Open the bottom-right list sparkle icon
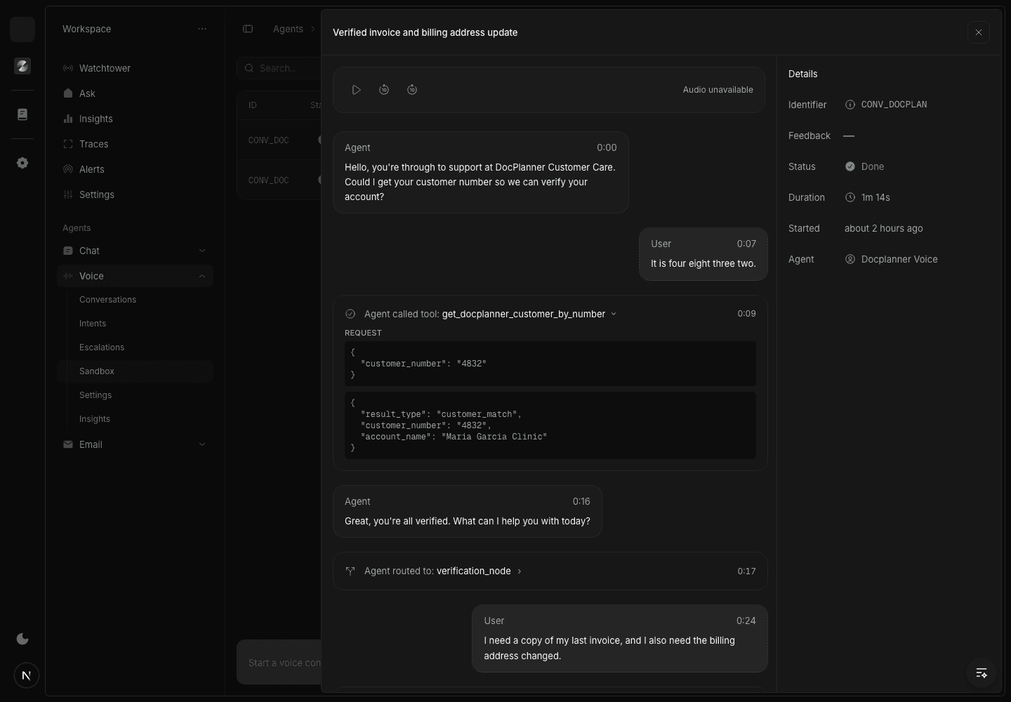Screen dimensions: 1011x702 pos(982,673)
